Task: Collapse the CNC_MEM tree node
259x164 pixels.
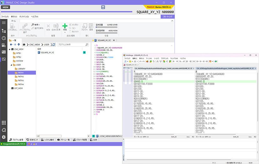Action: pos(10,49)
